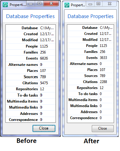This screenshot has height=151, width=120.
Task: Select Citations value 5475 in Before window
Action: [44, 83]
